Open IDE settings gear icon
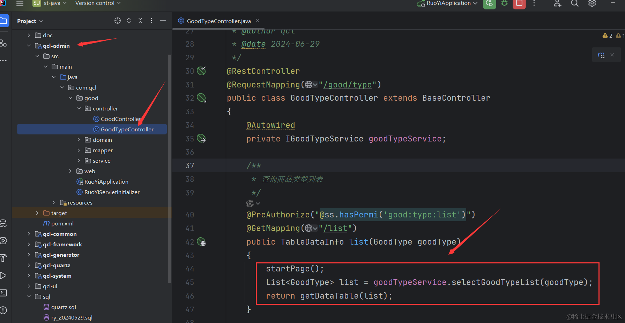Viewport: 625px width, 323px height. click(x=592, y=3)
